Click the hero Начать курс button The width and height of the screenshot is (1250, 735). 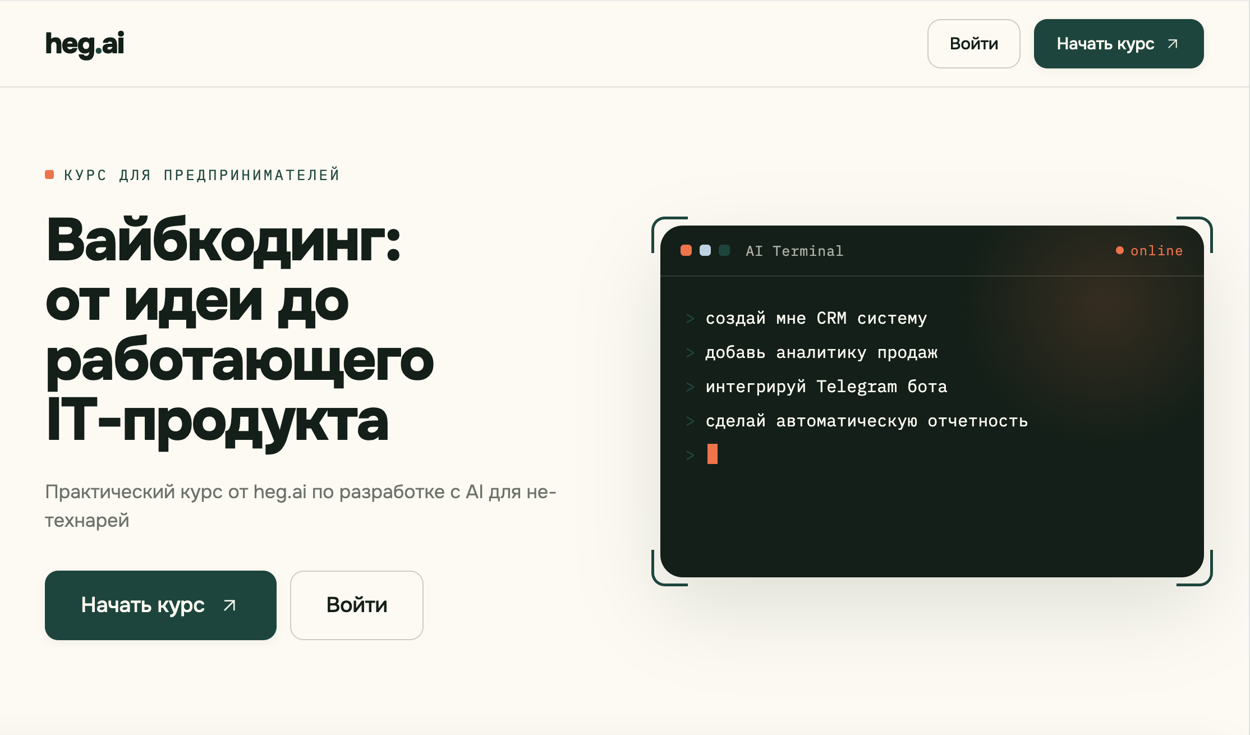tap(160, 605)
